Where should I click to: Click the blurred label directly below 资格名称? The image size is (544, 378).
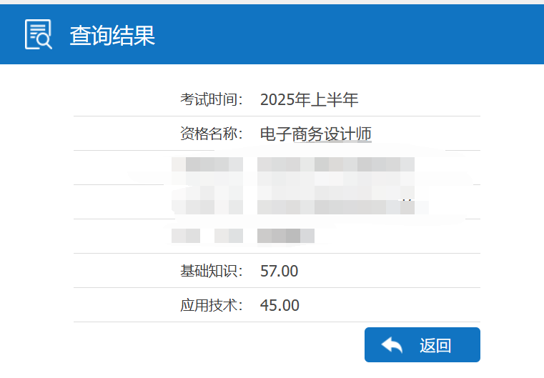pos(207,165)
